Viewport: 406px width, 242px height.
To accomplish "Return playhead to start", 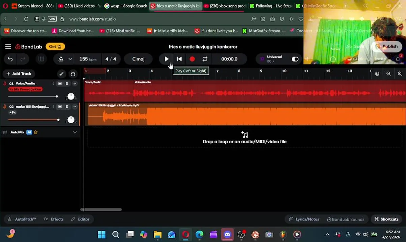I will pos(179,59).
